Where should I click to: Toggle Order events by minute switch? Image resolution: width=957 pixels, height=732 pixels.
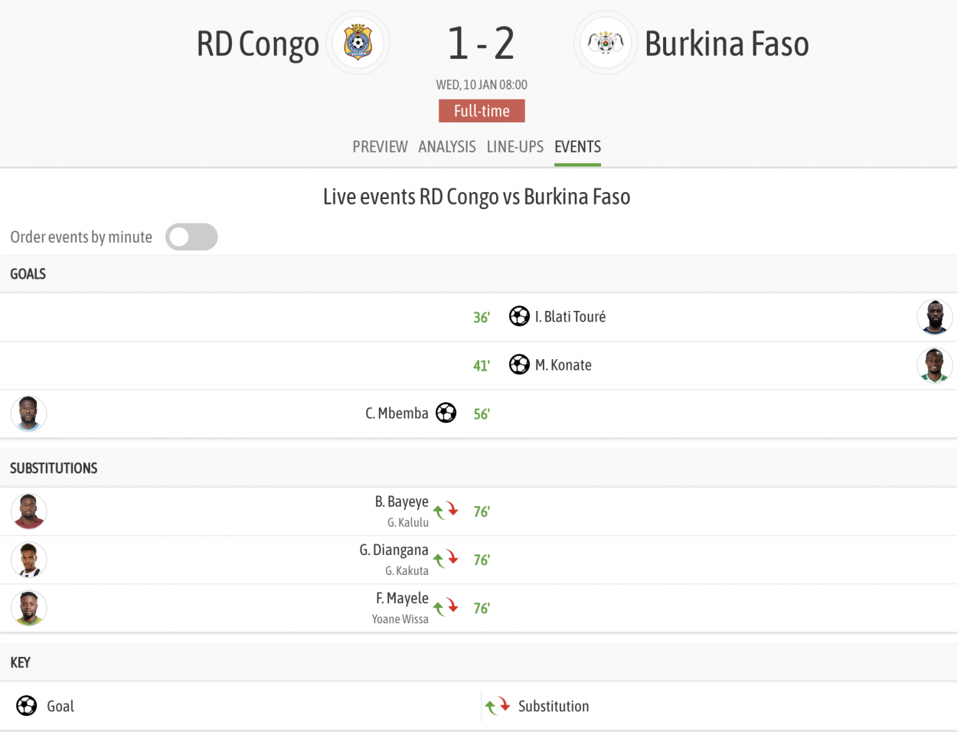(x=191, y=237)
